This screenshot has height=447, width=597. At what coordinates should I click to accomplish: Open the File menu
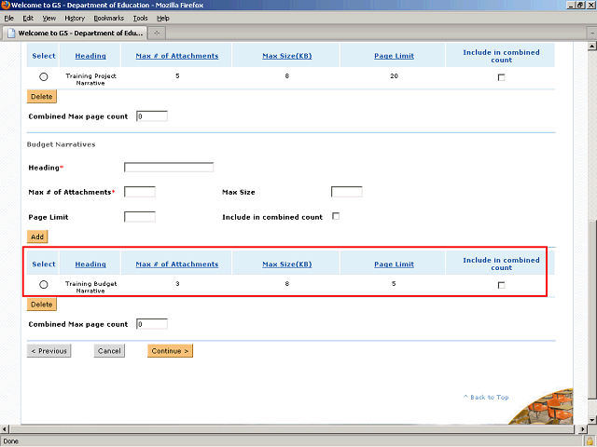(x=8, y=19)
